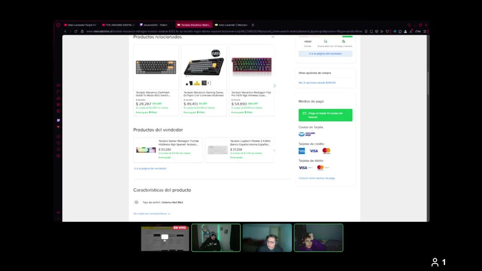Go back in browser history
The image size is (482, 271).
pyautogui.click(x=65, y=31)
